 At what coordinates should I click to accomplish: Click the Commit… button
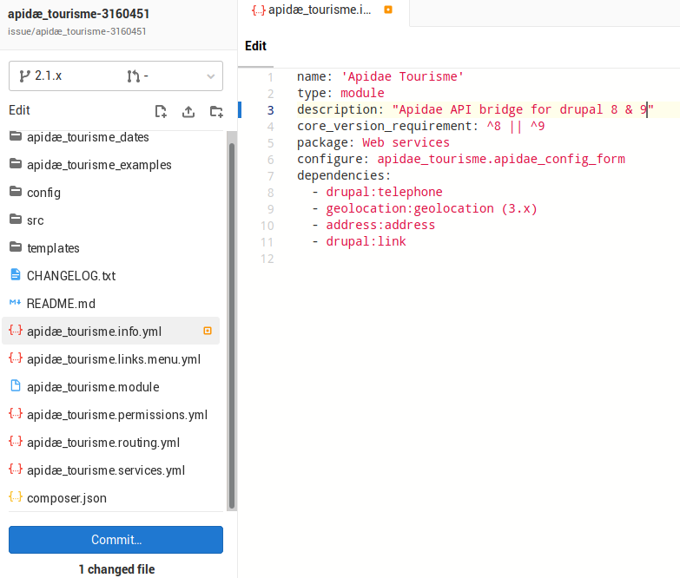[116, 540]
